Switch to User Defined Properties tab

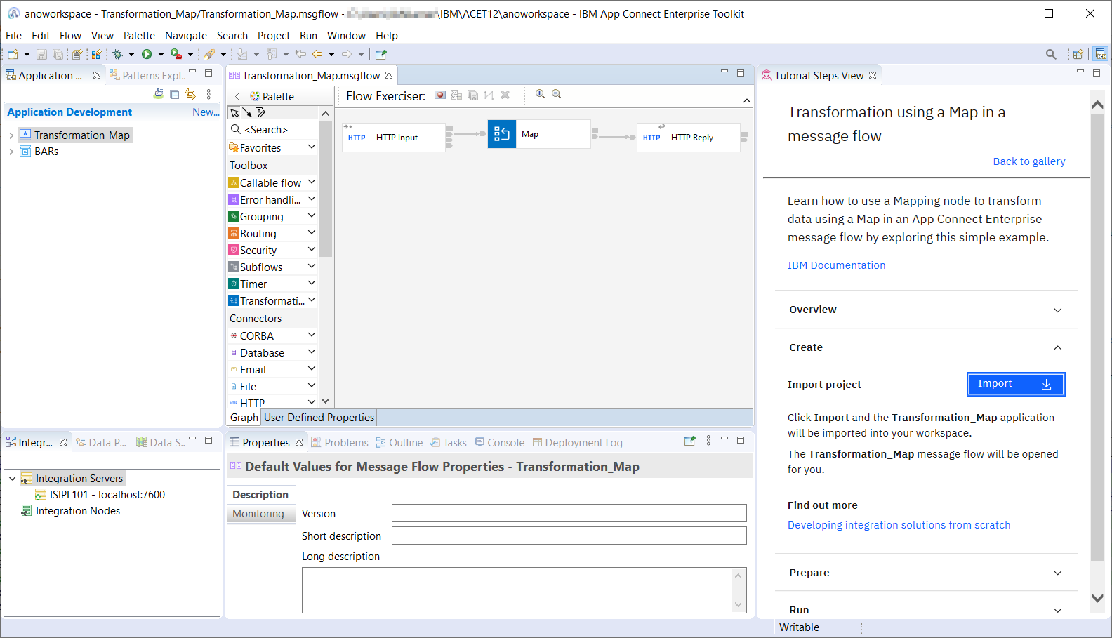point(319,418)
